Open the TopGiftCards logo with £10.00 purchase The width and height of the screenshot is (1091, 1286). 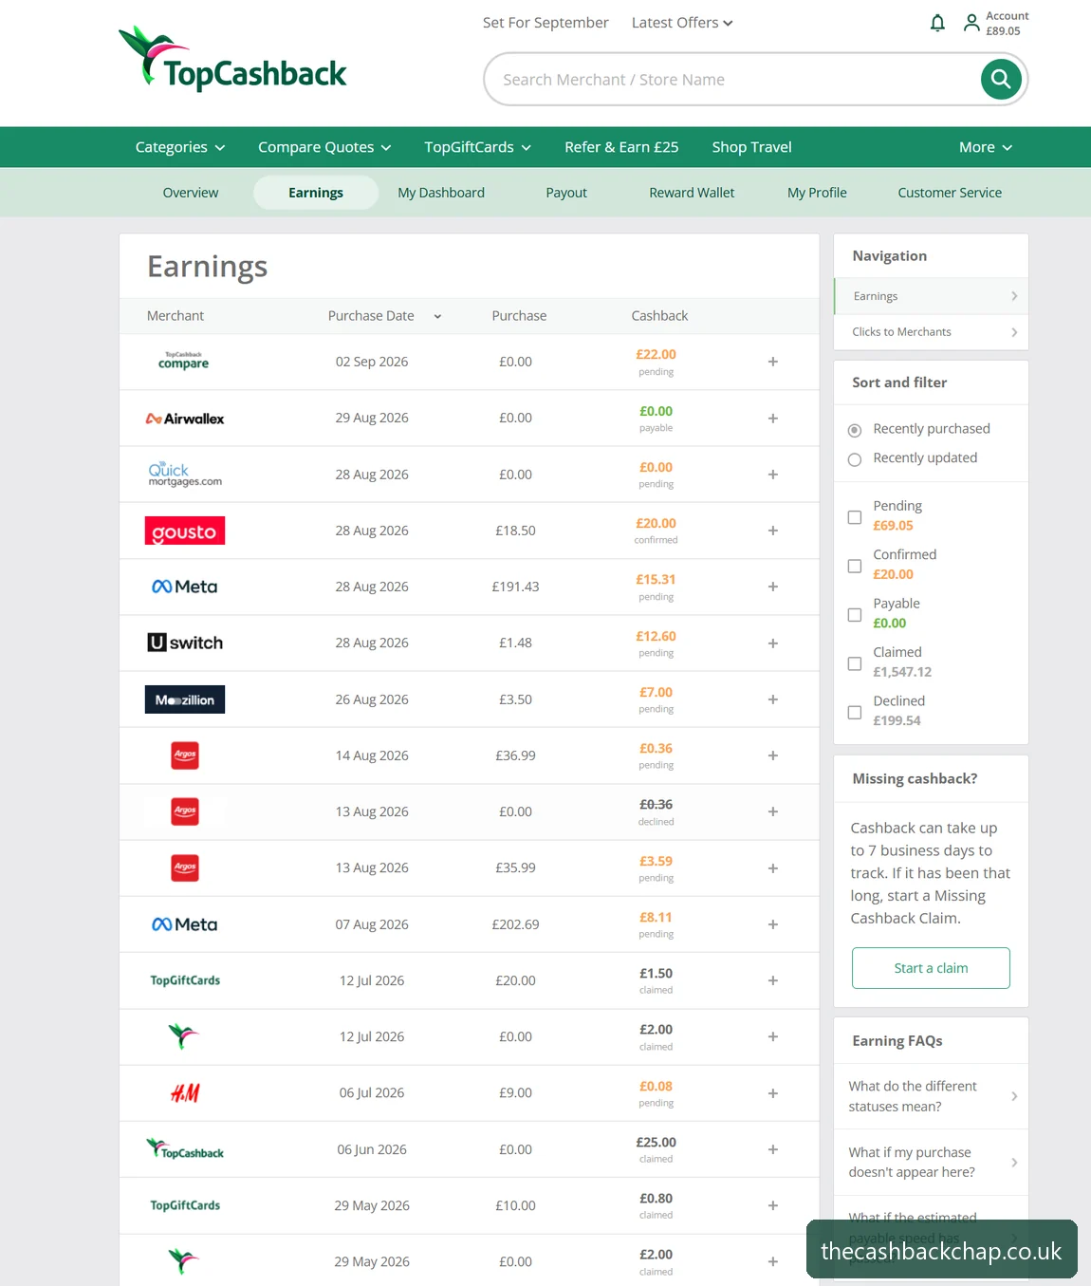(x=185, y=1205)
